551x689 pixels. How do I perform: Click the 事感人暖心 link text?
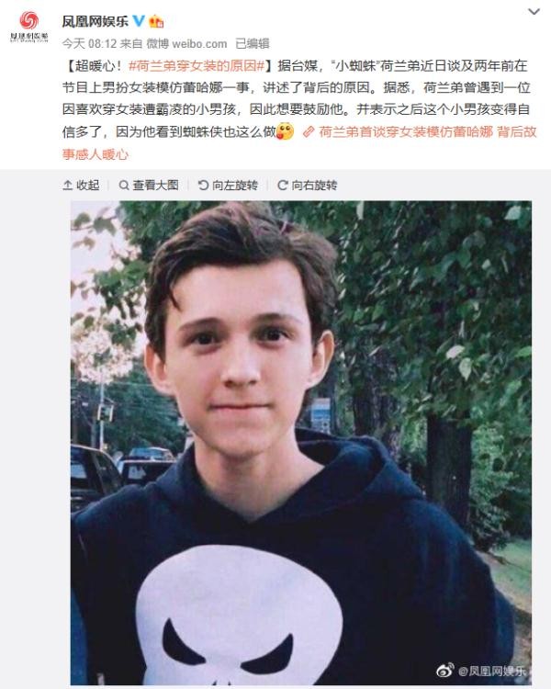(x=96, y=154)
